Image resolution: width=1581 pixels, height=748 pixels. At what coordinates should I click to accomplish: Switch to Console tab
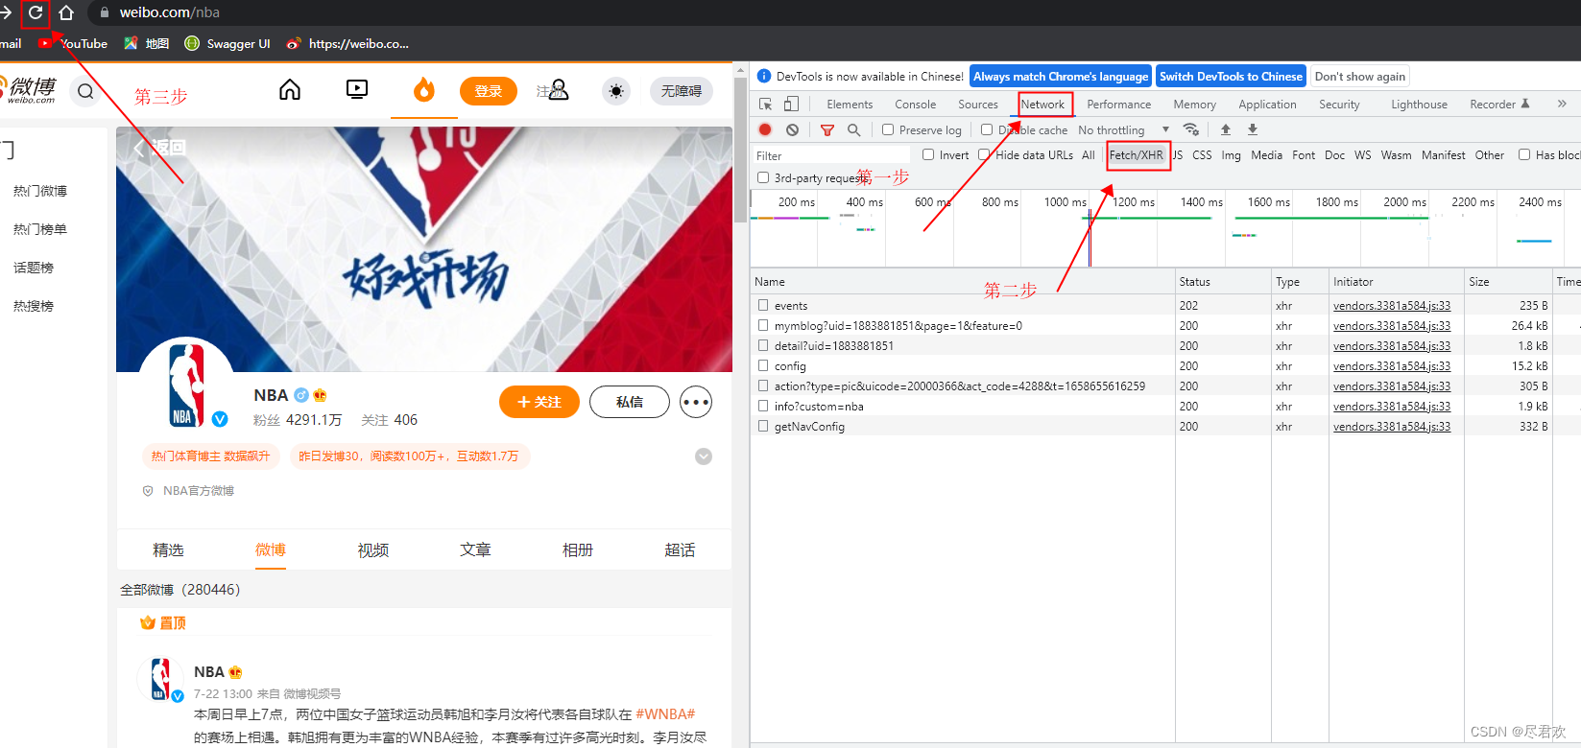click(x=916, y=104)
